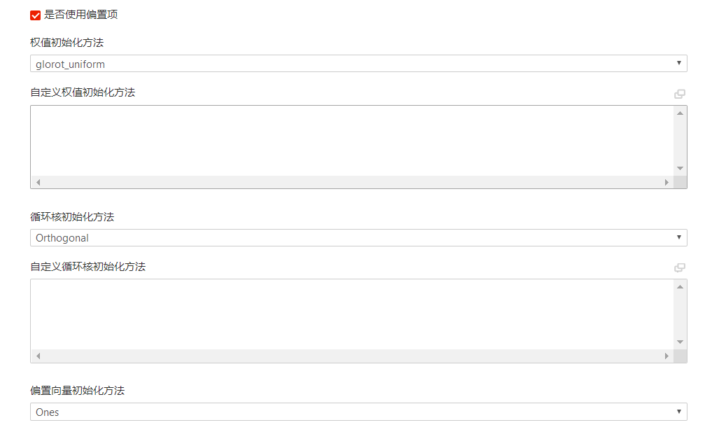Click the down arrow of the 自定义循环核初始化方法 text area scrollbar
Screen dimensions: 719x425
pyautogui.click(x=680, y=342)
